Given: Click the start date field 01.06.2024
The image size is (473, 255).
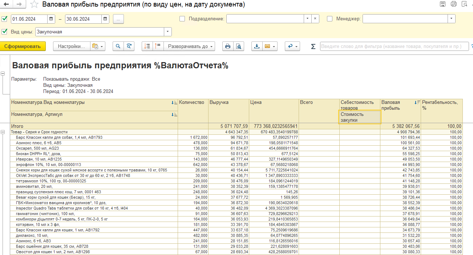Looking at the screenshot, I should point(29,19).
